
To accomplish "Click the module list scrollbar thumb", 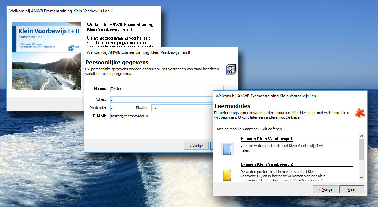I will 362,150.
